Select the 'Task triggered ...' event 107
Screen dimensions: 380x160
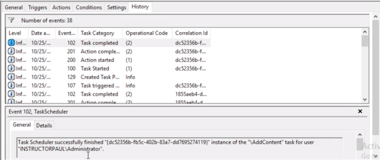coord(108,86)
